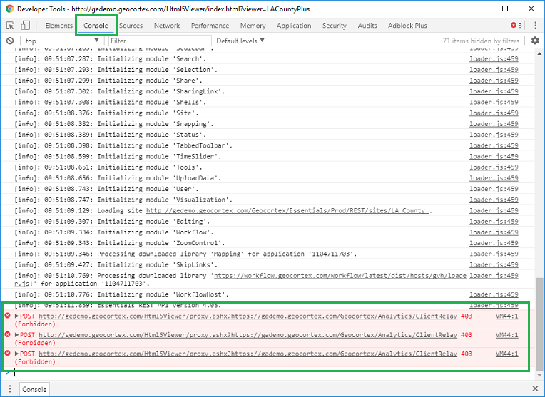Open the LA_County site REST link
The image size is (545, 397).
pos(287,210)
